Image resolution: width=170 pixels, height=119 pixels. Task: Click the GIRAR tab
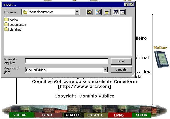click(47, 115)
